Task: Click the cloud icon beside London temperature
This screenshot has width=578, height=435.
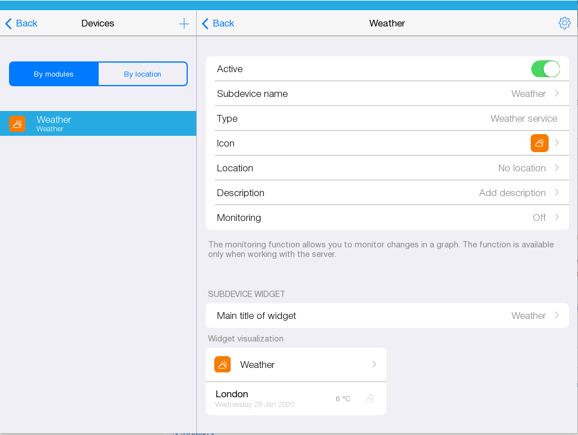Action: click(x=370, y=398)
